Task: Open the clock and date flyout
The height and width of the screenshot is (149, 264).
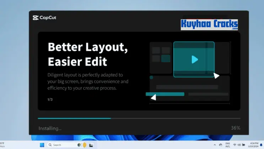Action: [x=252, y=145]
